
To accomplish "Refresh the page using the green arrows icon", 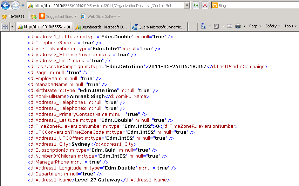I will point(196,5).
